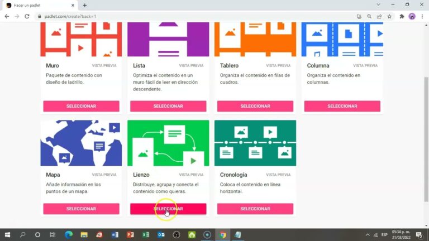Click the share page icon in address bar
Screen dimensions: 429x241
coord(379,16)
